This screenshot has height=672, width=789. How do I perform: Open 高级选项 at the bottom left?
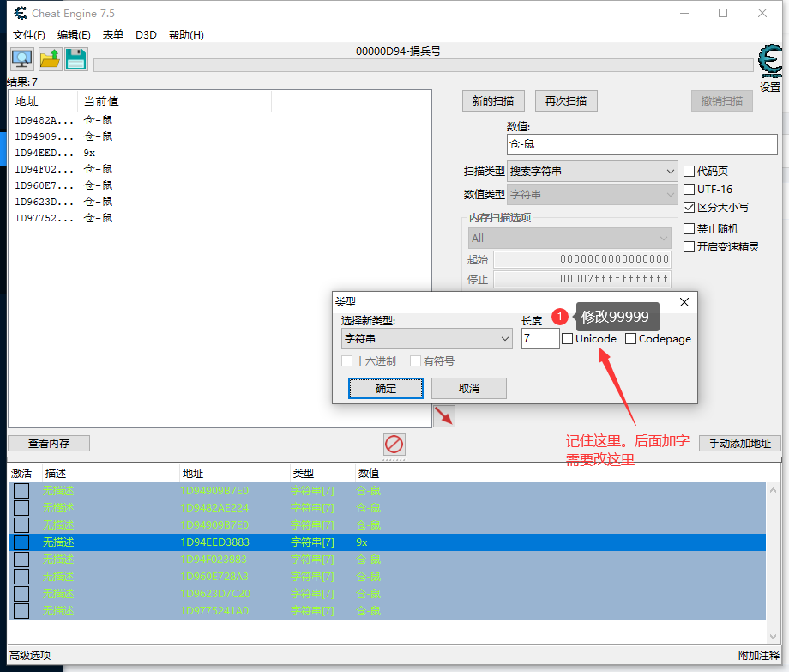coord(29,655)
